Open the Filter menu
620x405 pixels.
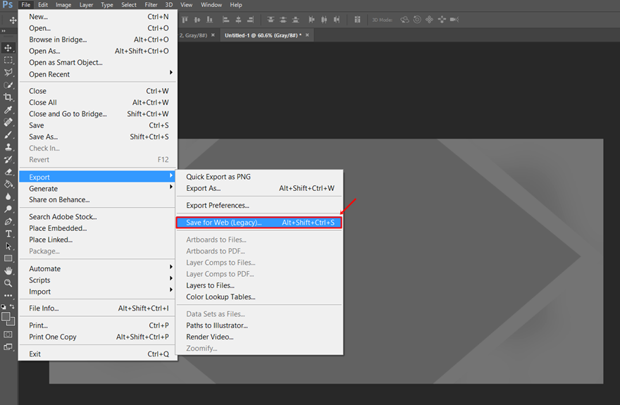tap(151, 5)
